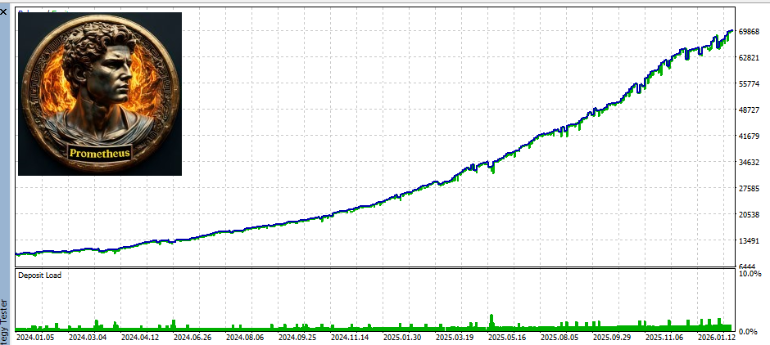Close the Strategy Tester panel with the X
The height and width of the screenshot is (345, 770).
tap(3, 11)
